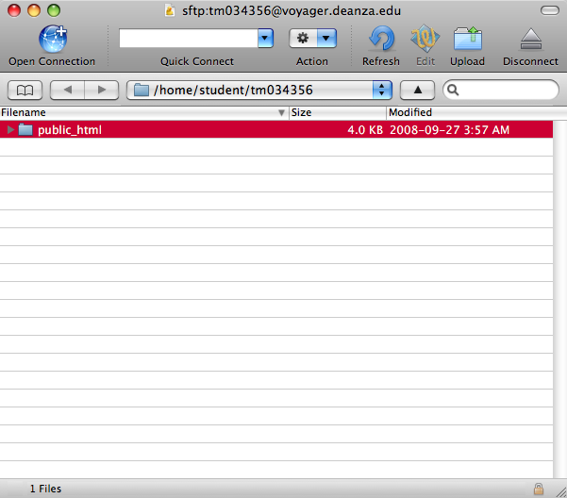Open the /home/student/tm034356 path dropdown

click(259, 90)
